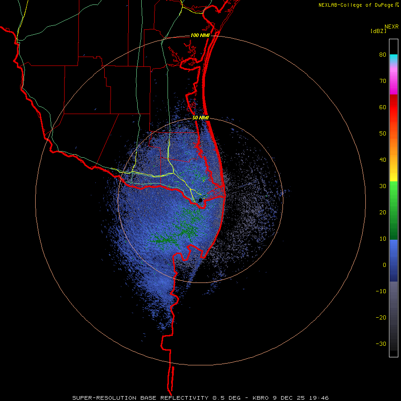The height and width of the screenshot is (401, 401).
Task: Click the radar site black dot marker
Action: coord(200,200)
